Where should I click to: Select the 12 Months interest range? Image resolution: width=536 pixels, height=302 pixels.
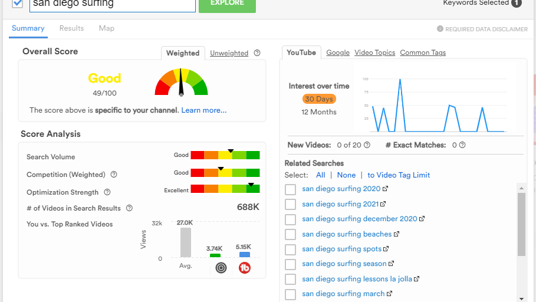pyautogui.click(x=319, y=112)
